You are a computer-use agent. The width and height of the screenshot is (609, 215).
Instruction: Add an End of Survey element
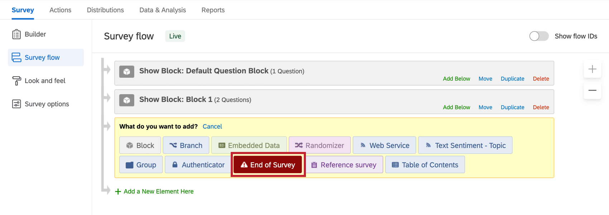click(268, 164)
